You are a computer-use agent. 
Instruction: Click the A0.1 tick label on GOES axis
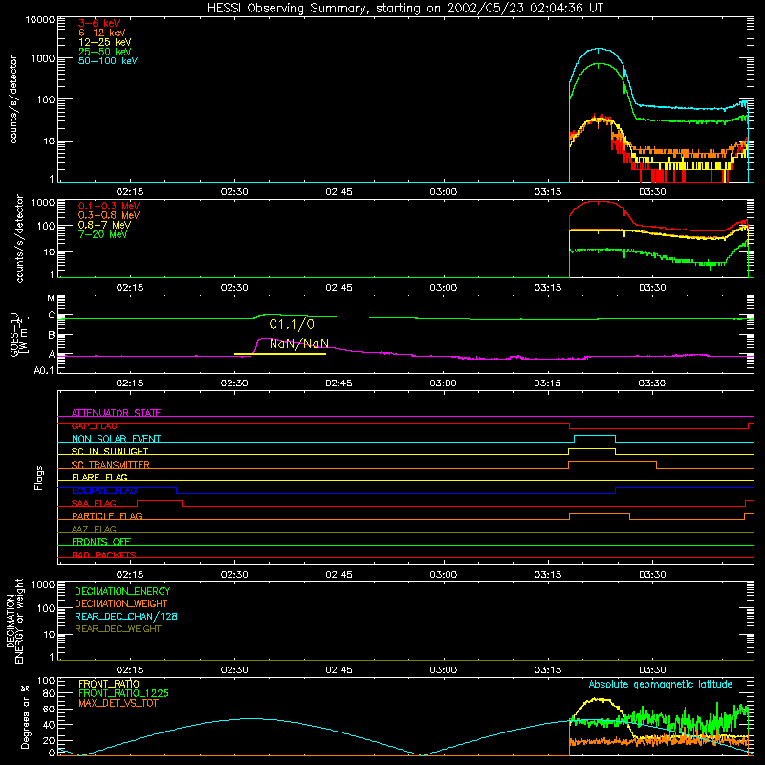click(44, 371)
